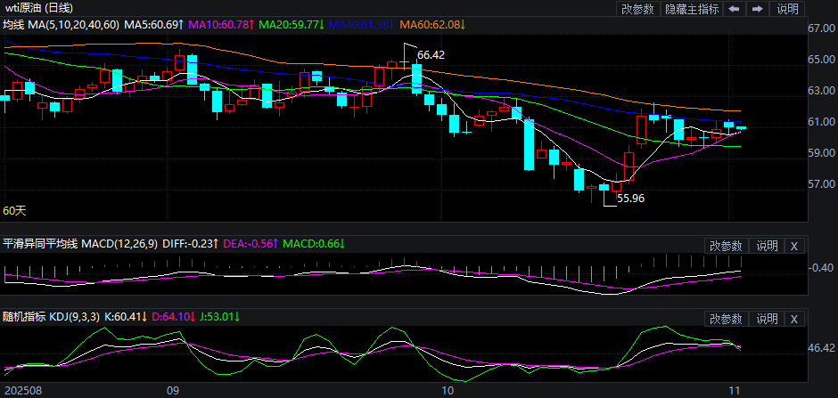
Task: Click the wti原油 (日线) chart title
Action: click(38, 8)
